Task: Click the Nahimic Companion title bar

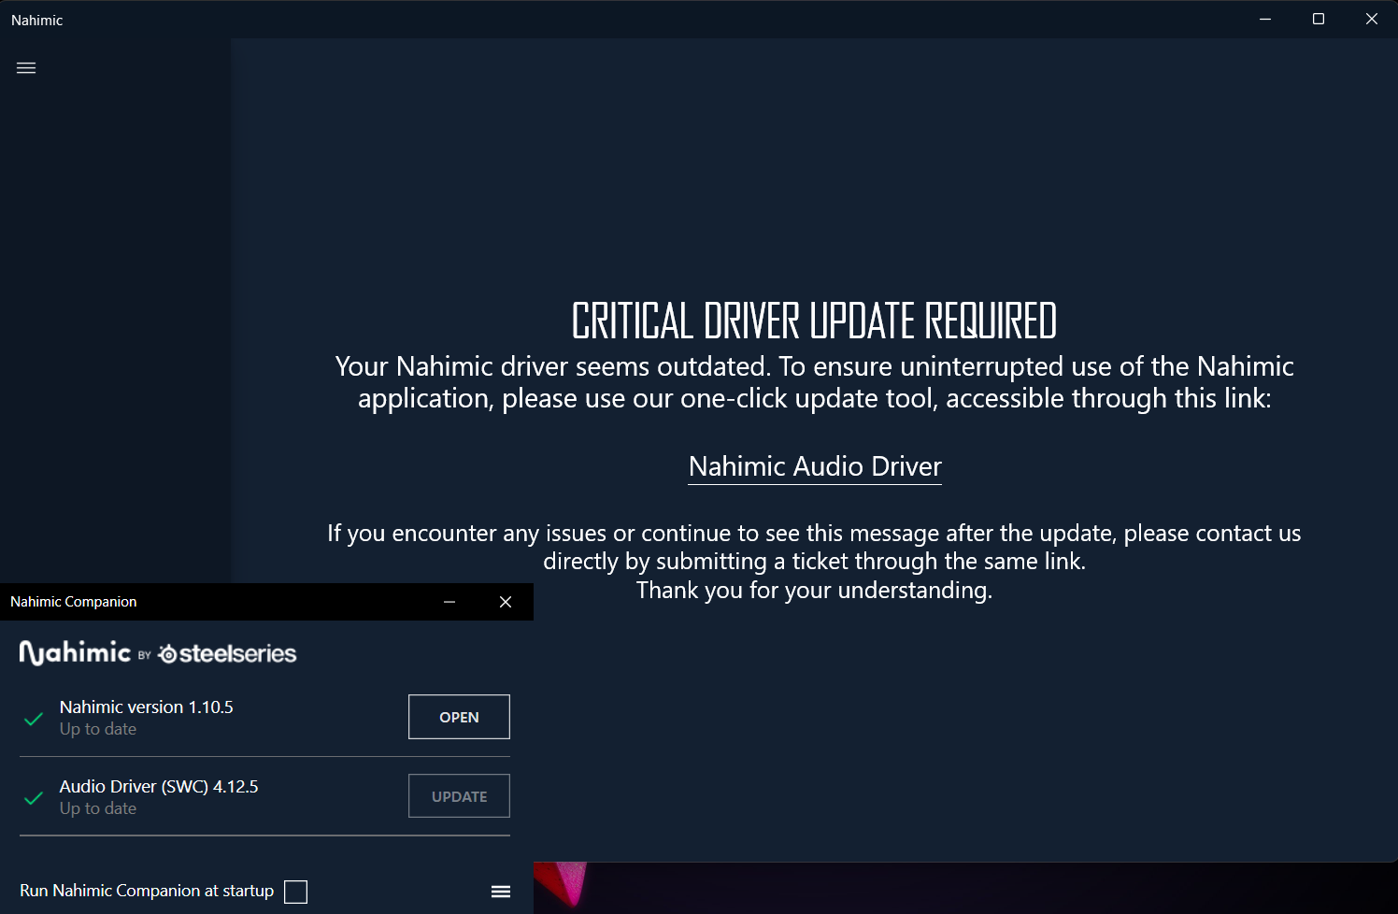Action: pos(234,602)
